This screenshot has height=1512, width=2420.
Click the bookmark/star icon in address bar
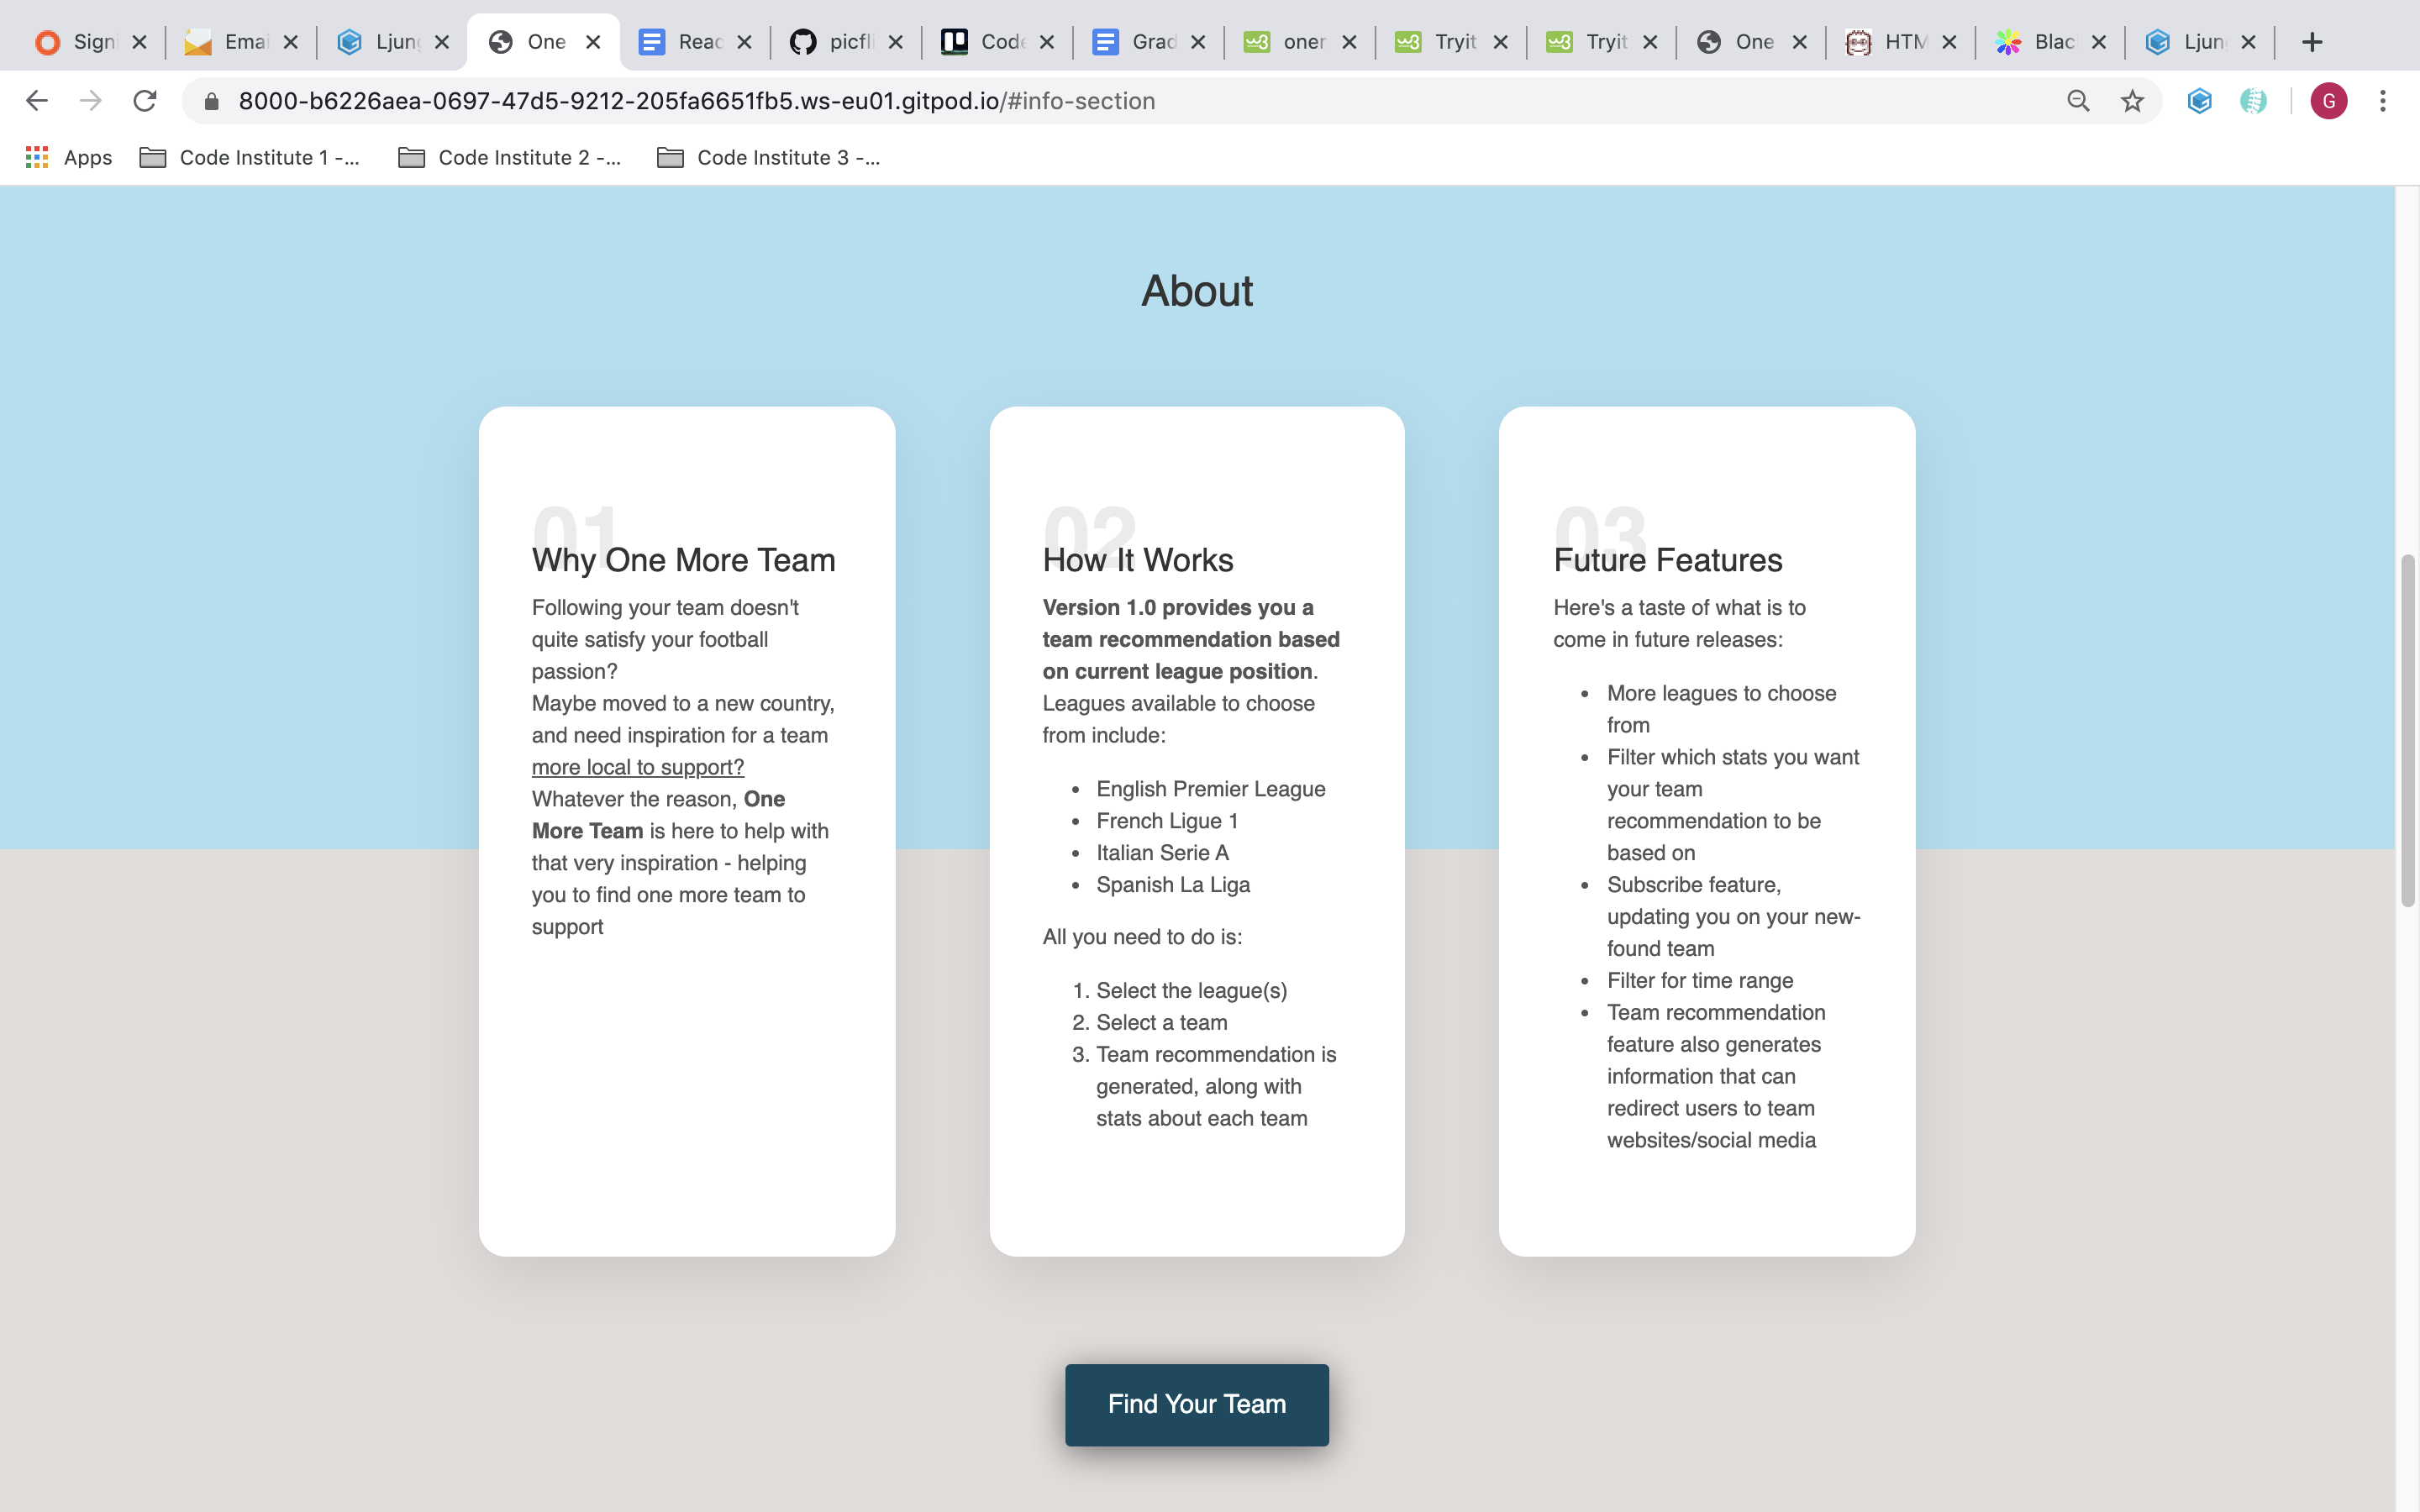point(2133,101)
